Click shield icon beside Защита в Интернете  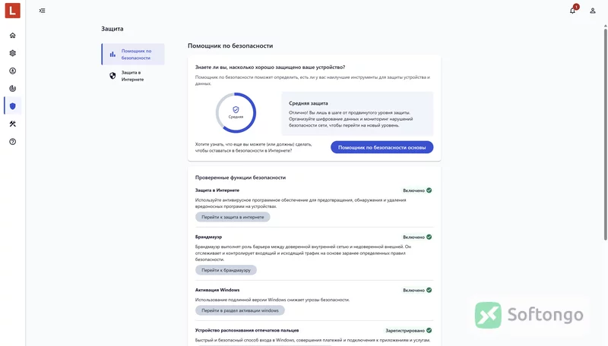(112, 75)
